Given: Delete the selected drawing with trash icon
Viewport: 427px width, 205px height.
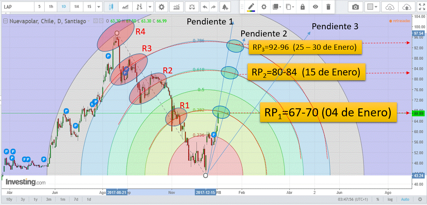Looking at the screenshot, I should click(x=328, y=7).
